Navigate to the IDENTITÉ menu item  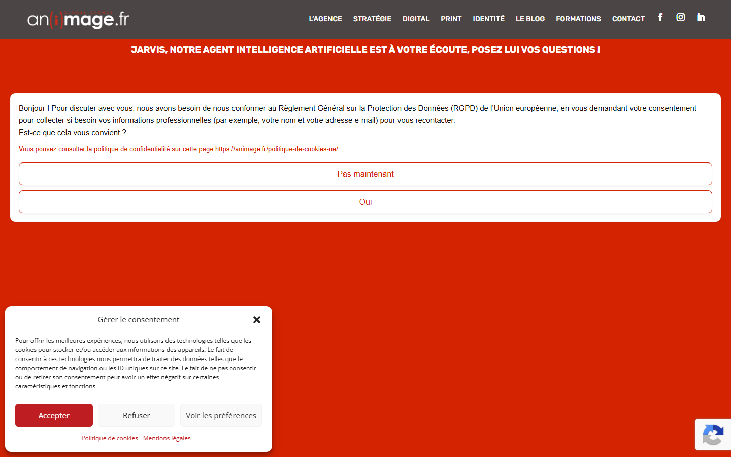[x=488, y=19]
